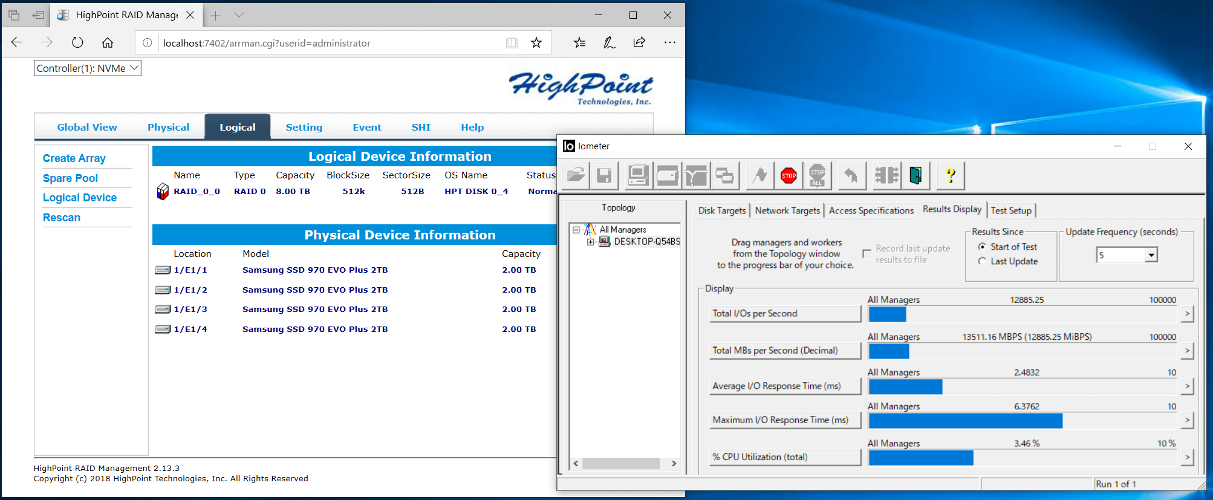
Task: Click the Total MBs per Second (Decimal) button
Action: tap(785, 351)
